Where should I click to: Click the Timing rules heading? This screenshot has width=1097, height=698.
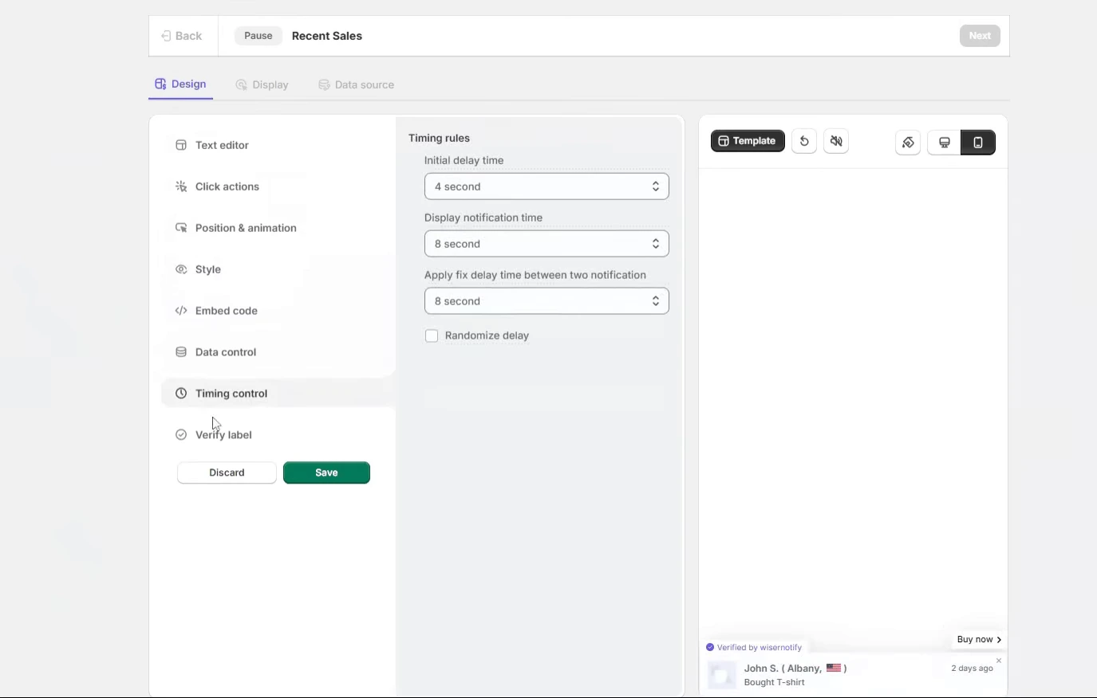(x=439, y=138)
